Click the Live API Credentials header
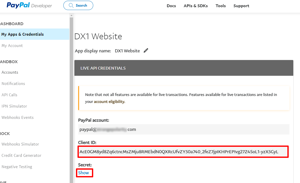Viewport: 300px width, 183px height. coord(184,68)
